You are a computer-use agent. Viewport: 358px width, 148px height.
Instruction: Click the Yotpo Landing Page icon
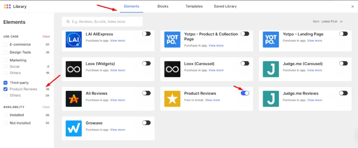click(271, 39)
